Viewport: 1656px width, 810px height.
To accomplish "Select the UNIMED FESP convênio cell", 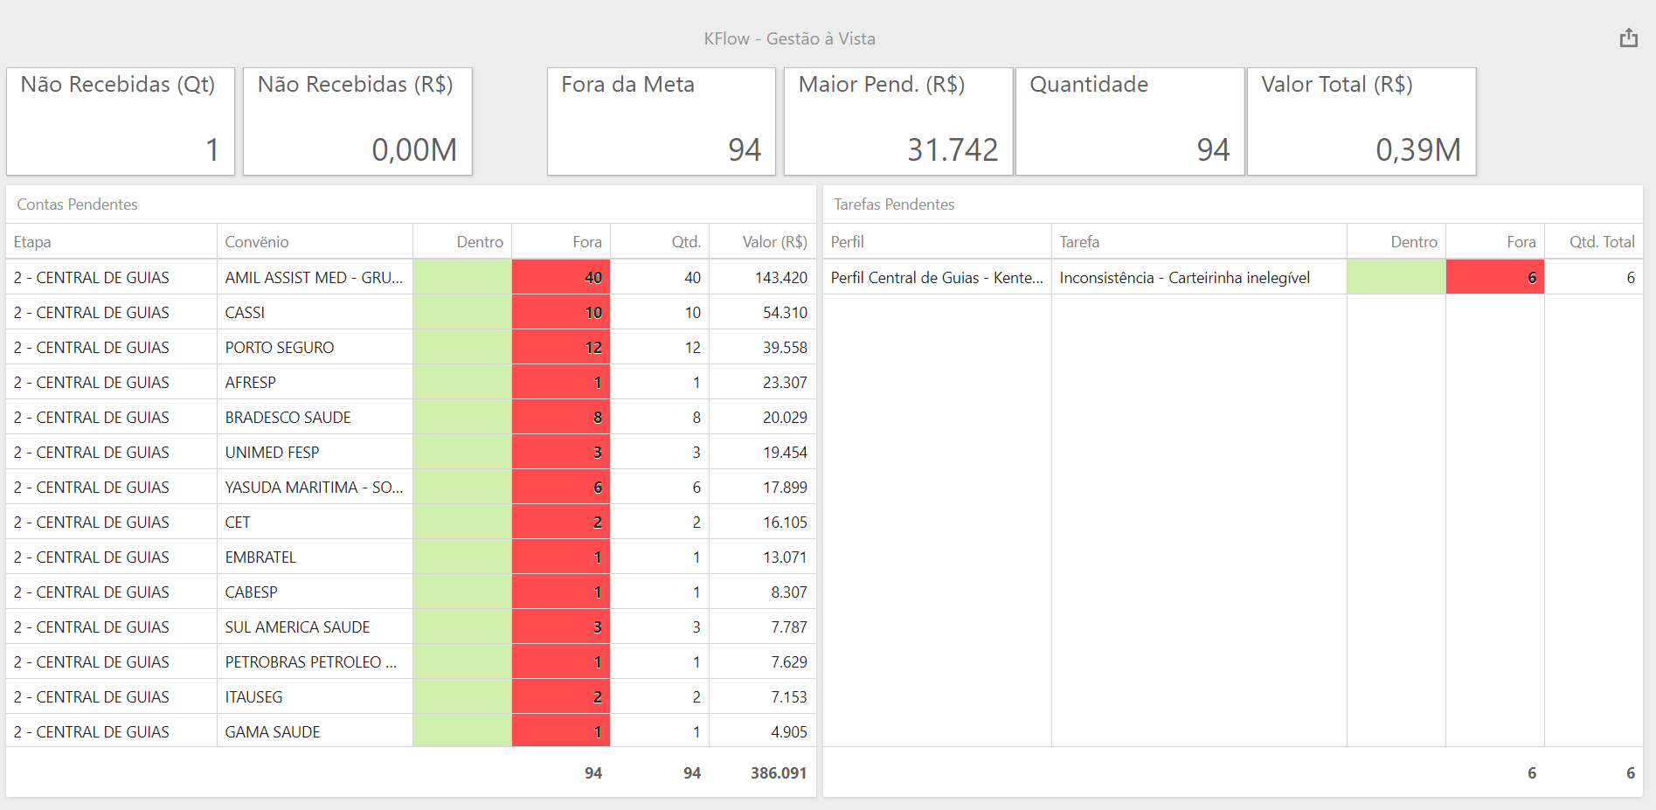I will pyautogui.click(x=315, y=452).
